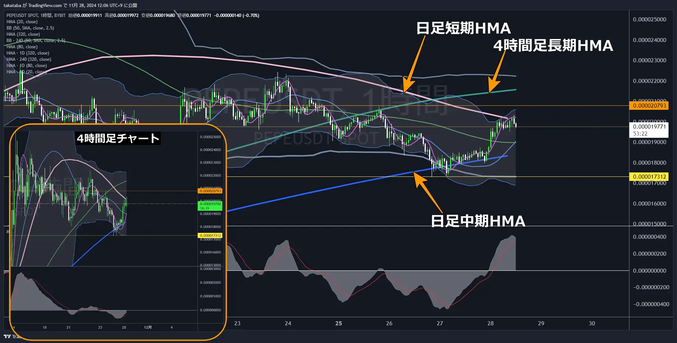Click date 23 on the main time axis

(237, 323)
